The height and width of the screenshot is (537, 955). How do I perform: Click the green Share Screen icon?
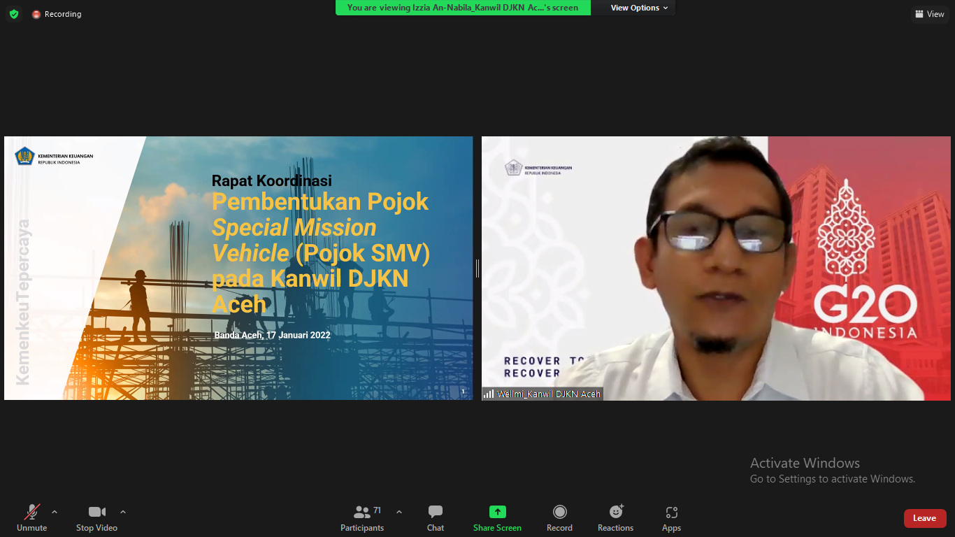click(x=497, y=512)
